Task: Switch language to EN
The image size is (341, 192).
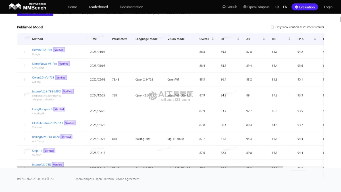Action: click(x=285, y=7)
